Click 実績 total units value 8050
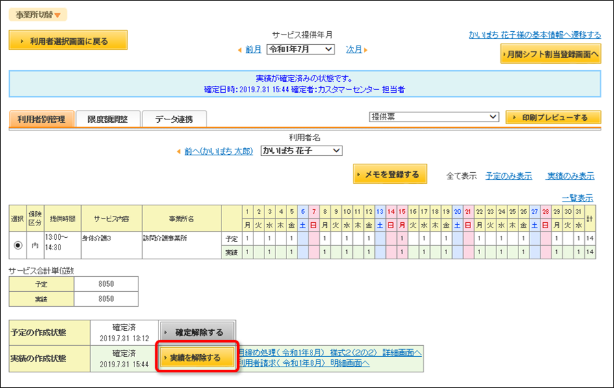 (106, 299)
